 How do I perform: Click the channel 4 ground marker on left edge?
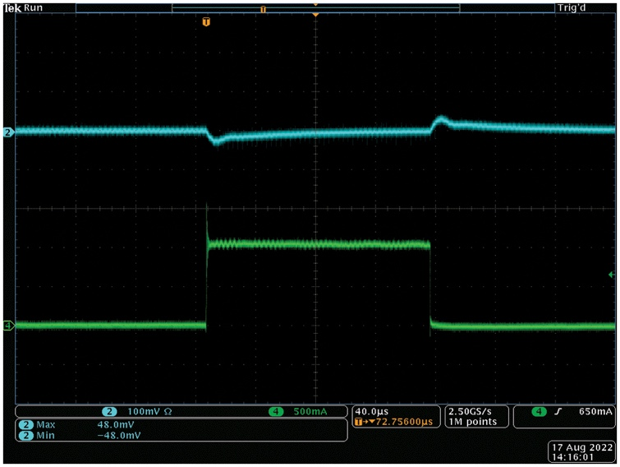[x=8, y=326]
